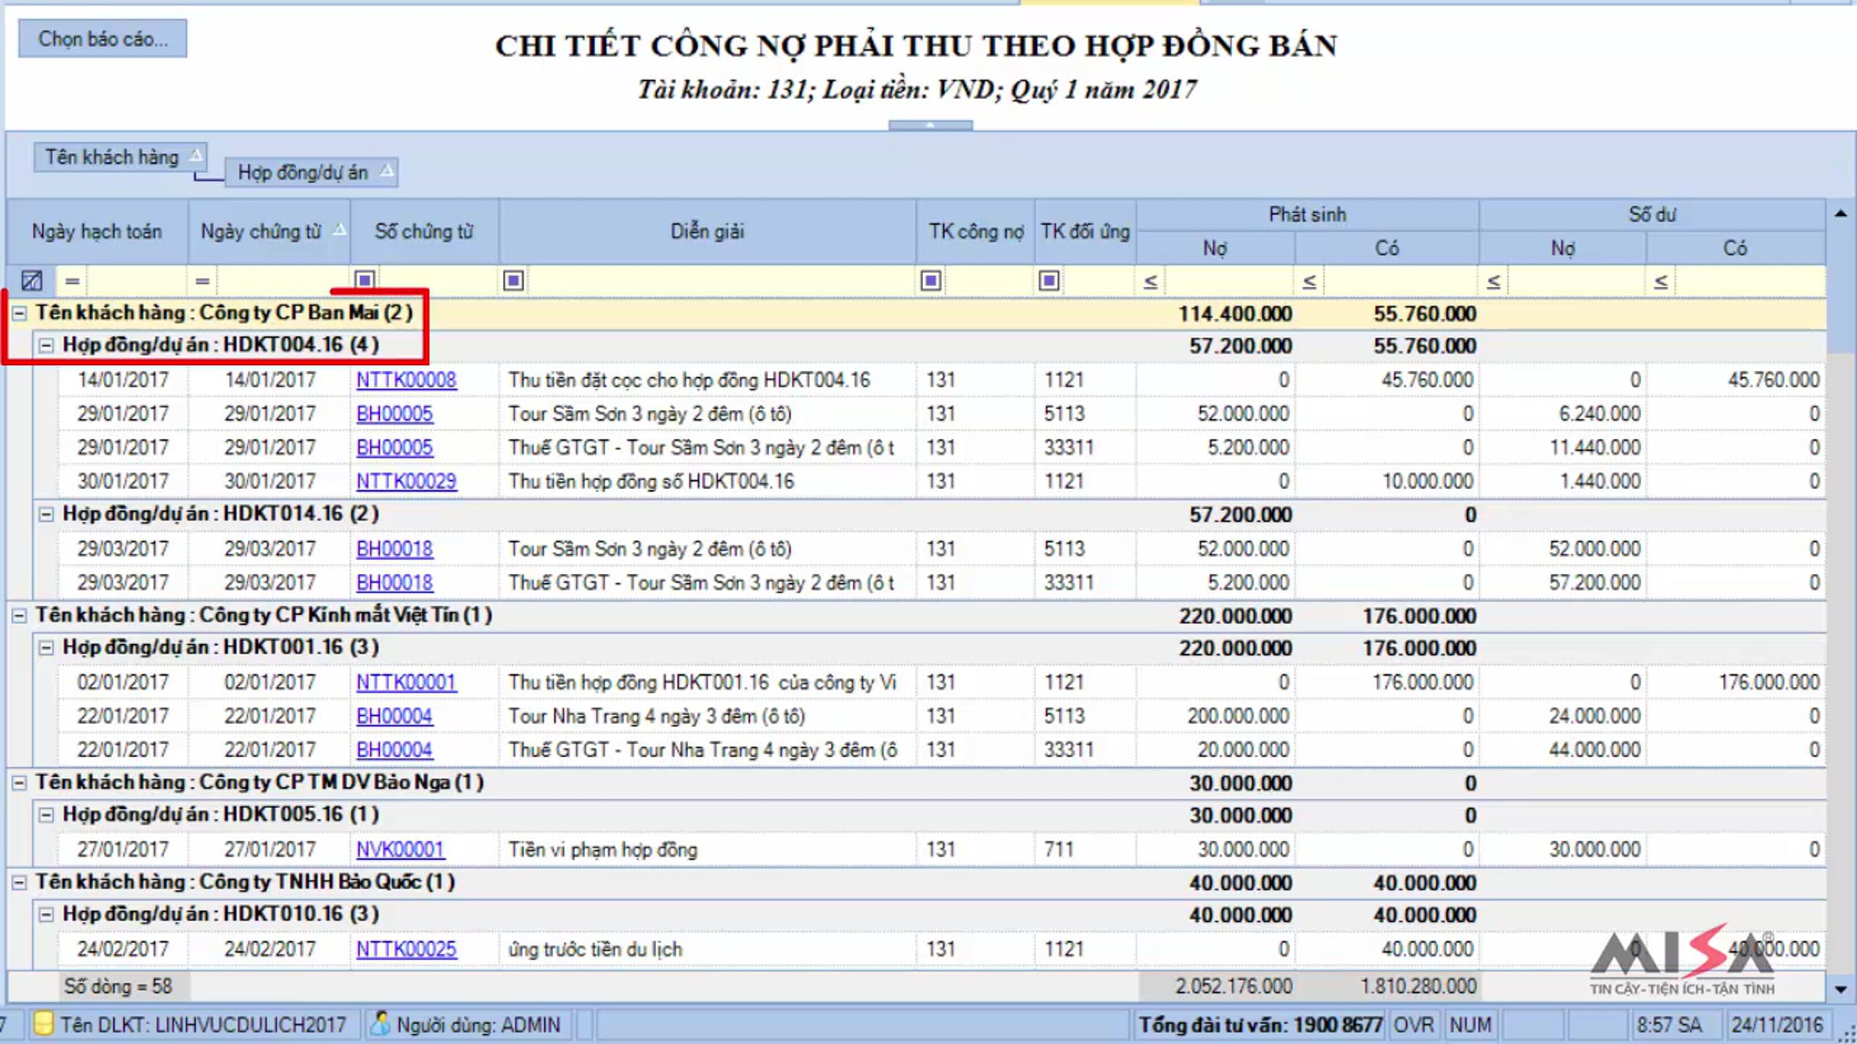
Task: Open Số dư Nợ less-or-equal filter operator
Action: pyautogui.click(x=1494, y=281)
